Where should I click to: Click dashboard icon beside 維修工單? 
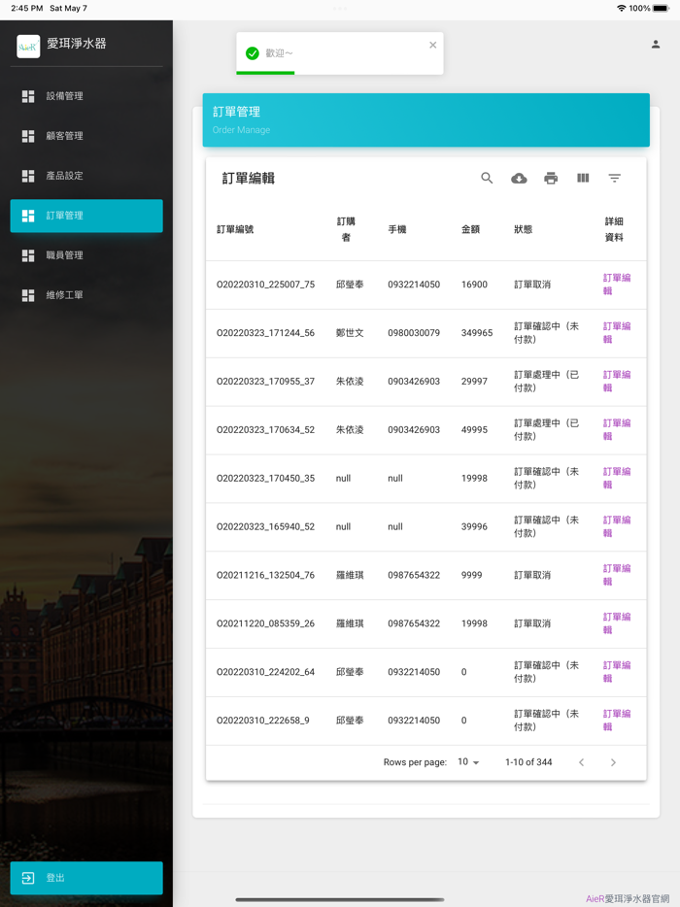tap(28, 295)
